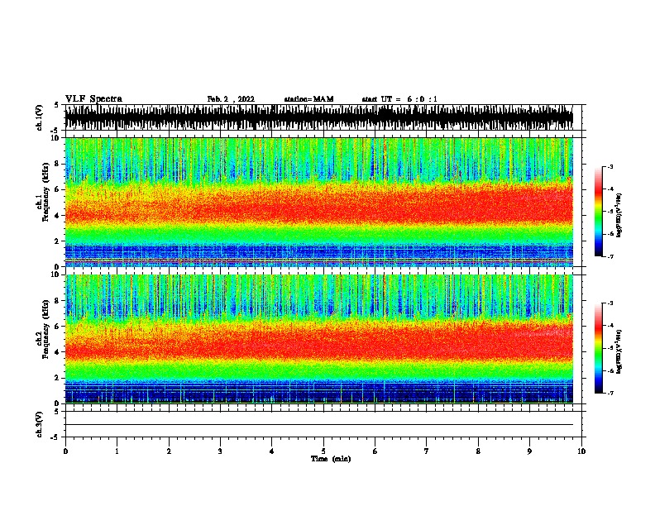Click the "station=MAM" label
The image size is (655, 506).
308,99
